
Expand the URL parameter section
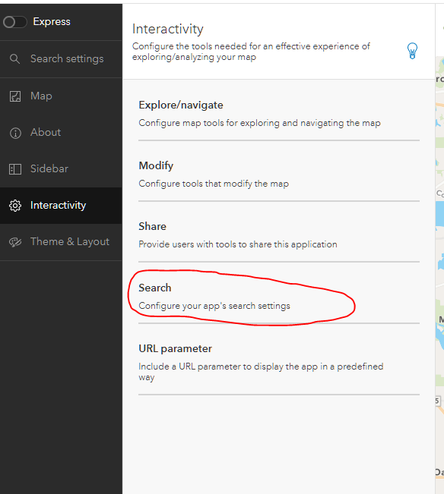click(279, 363)
